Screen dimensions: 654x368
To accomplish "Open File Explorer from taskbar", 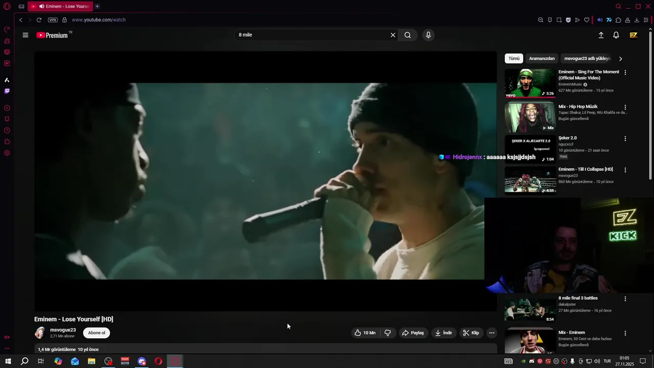I will pos(91,361).
